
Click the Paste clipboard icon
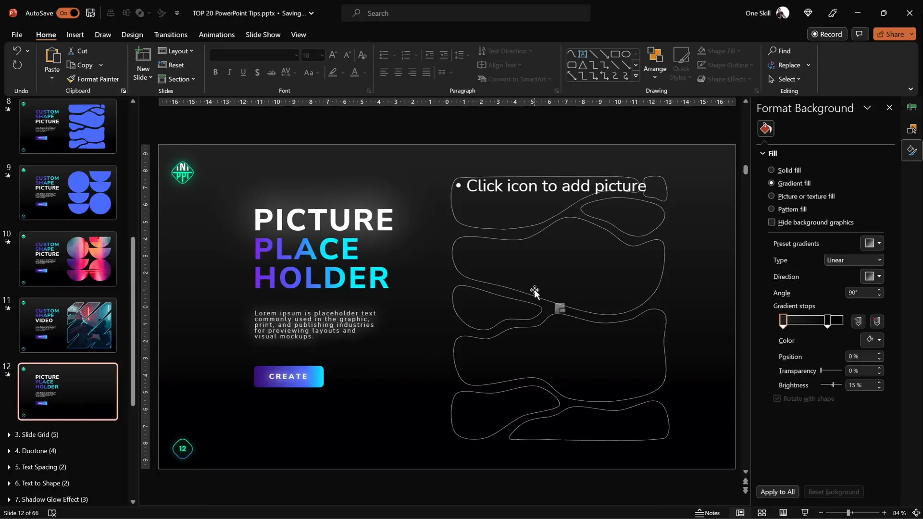[x=52, y=56]
